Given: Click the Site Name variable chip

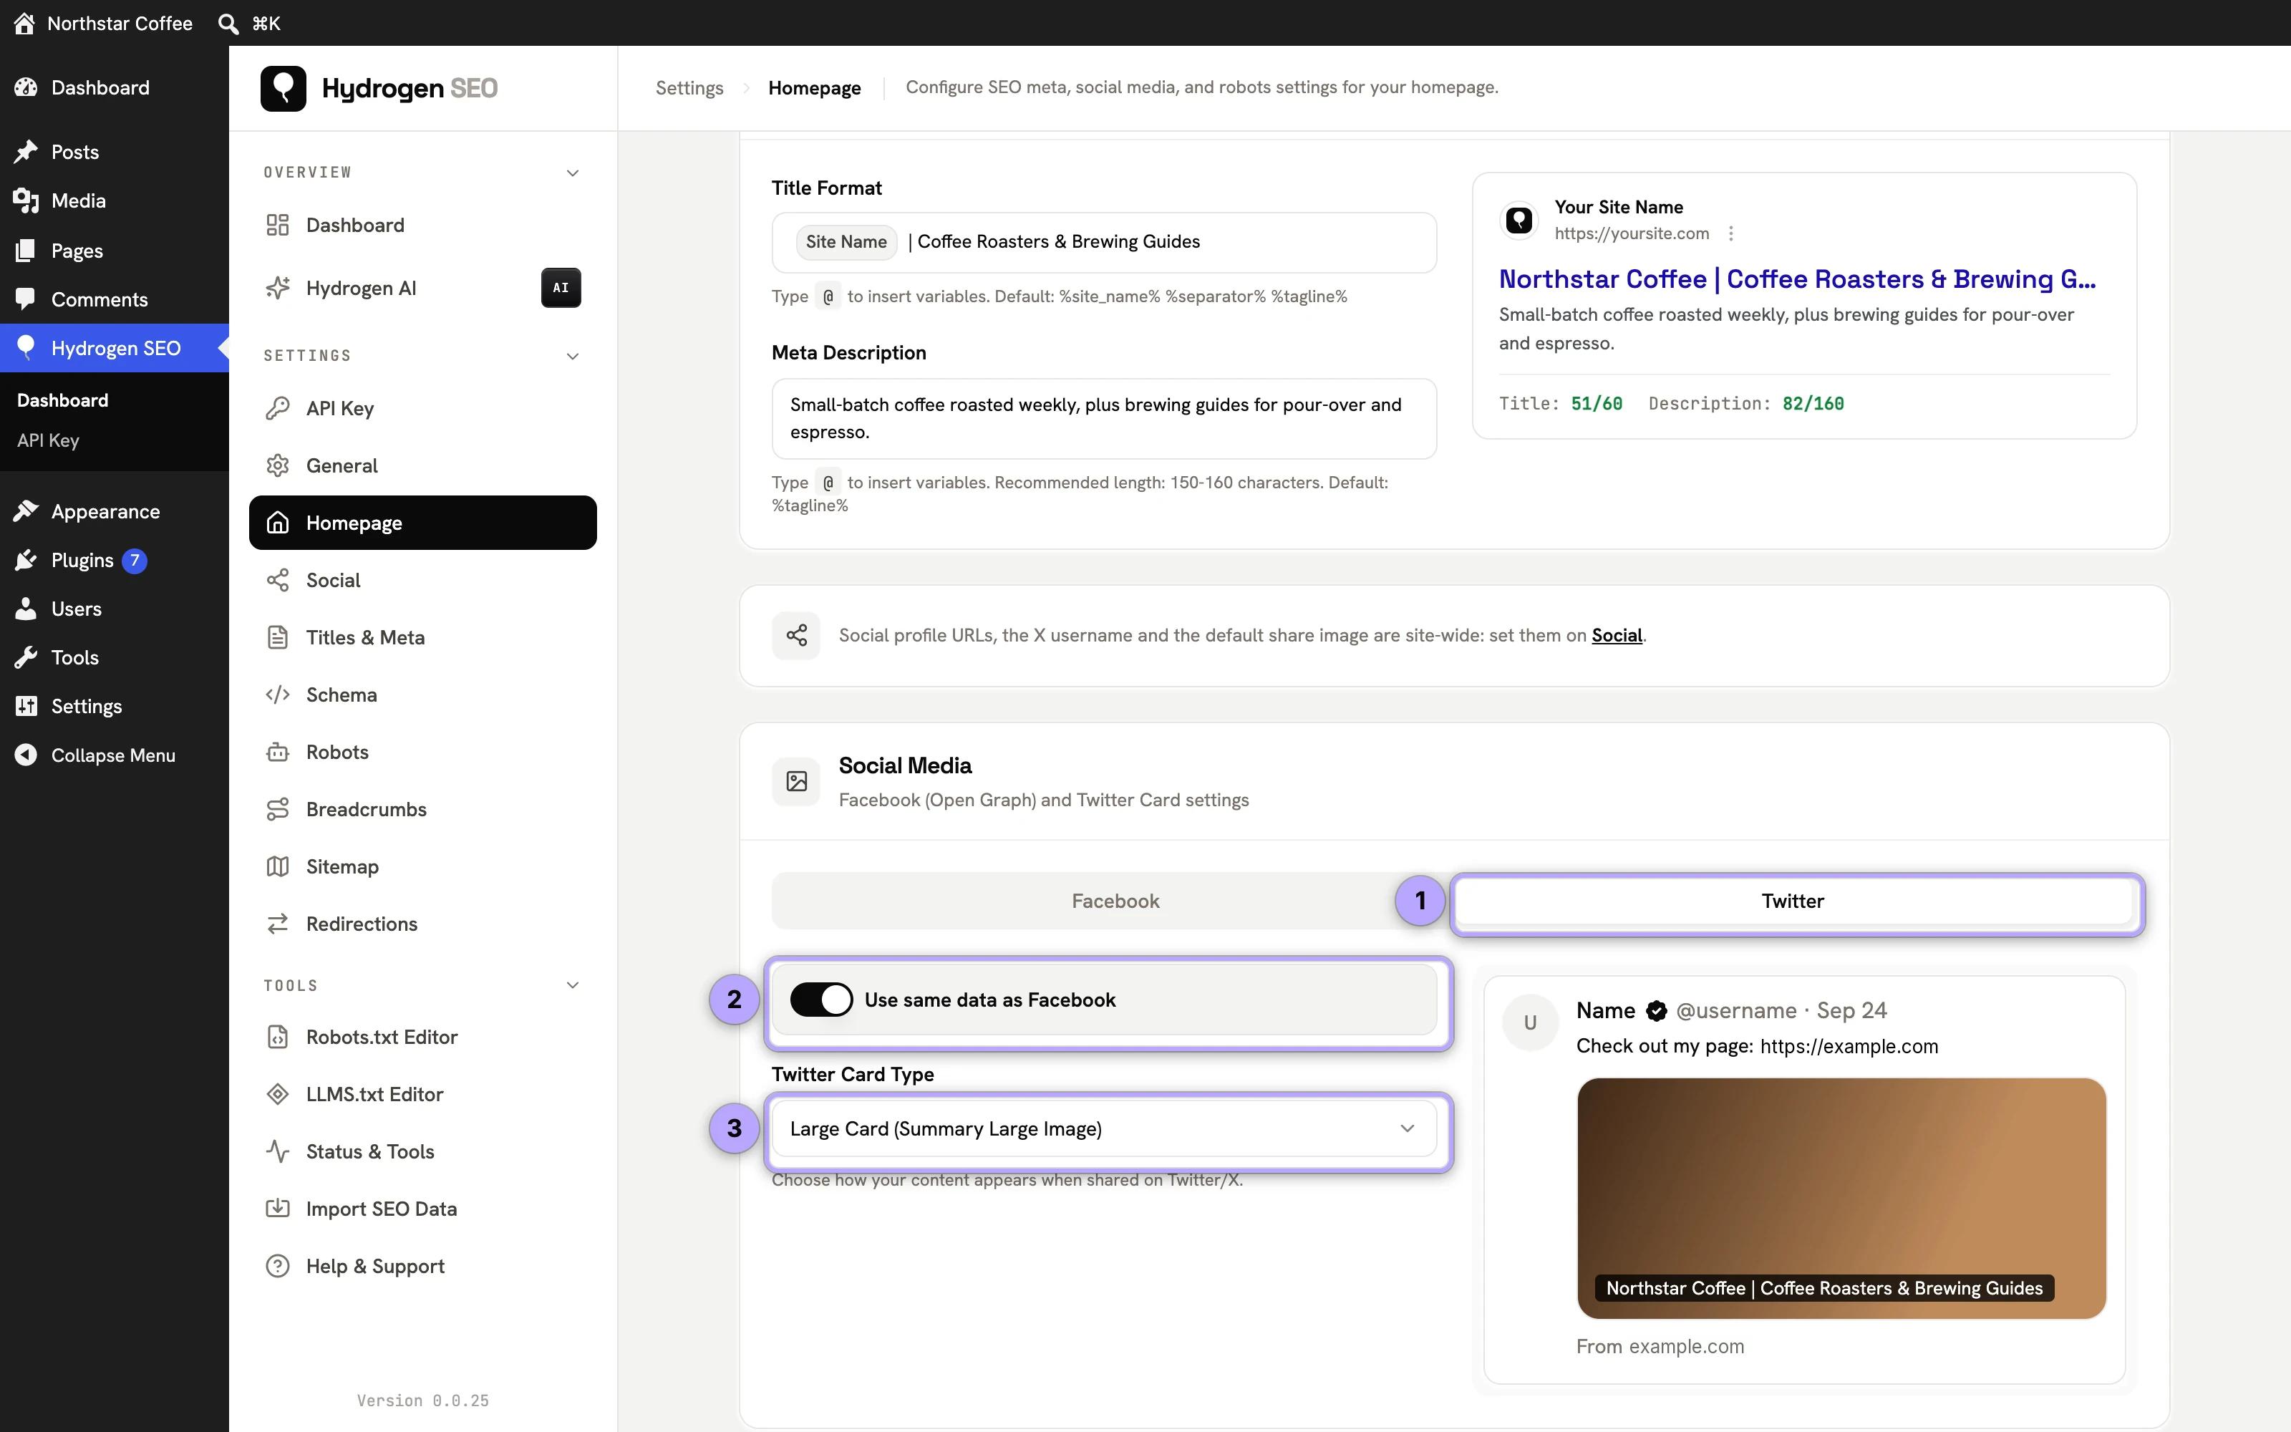Looking at the screenshot, I should coord(846,243).
